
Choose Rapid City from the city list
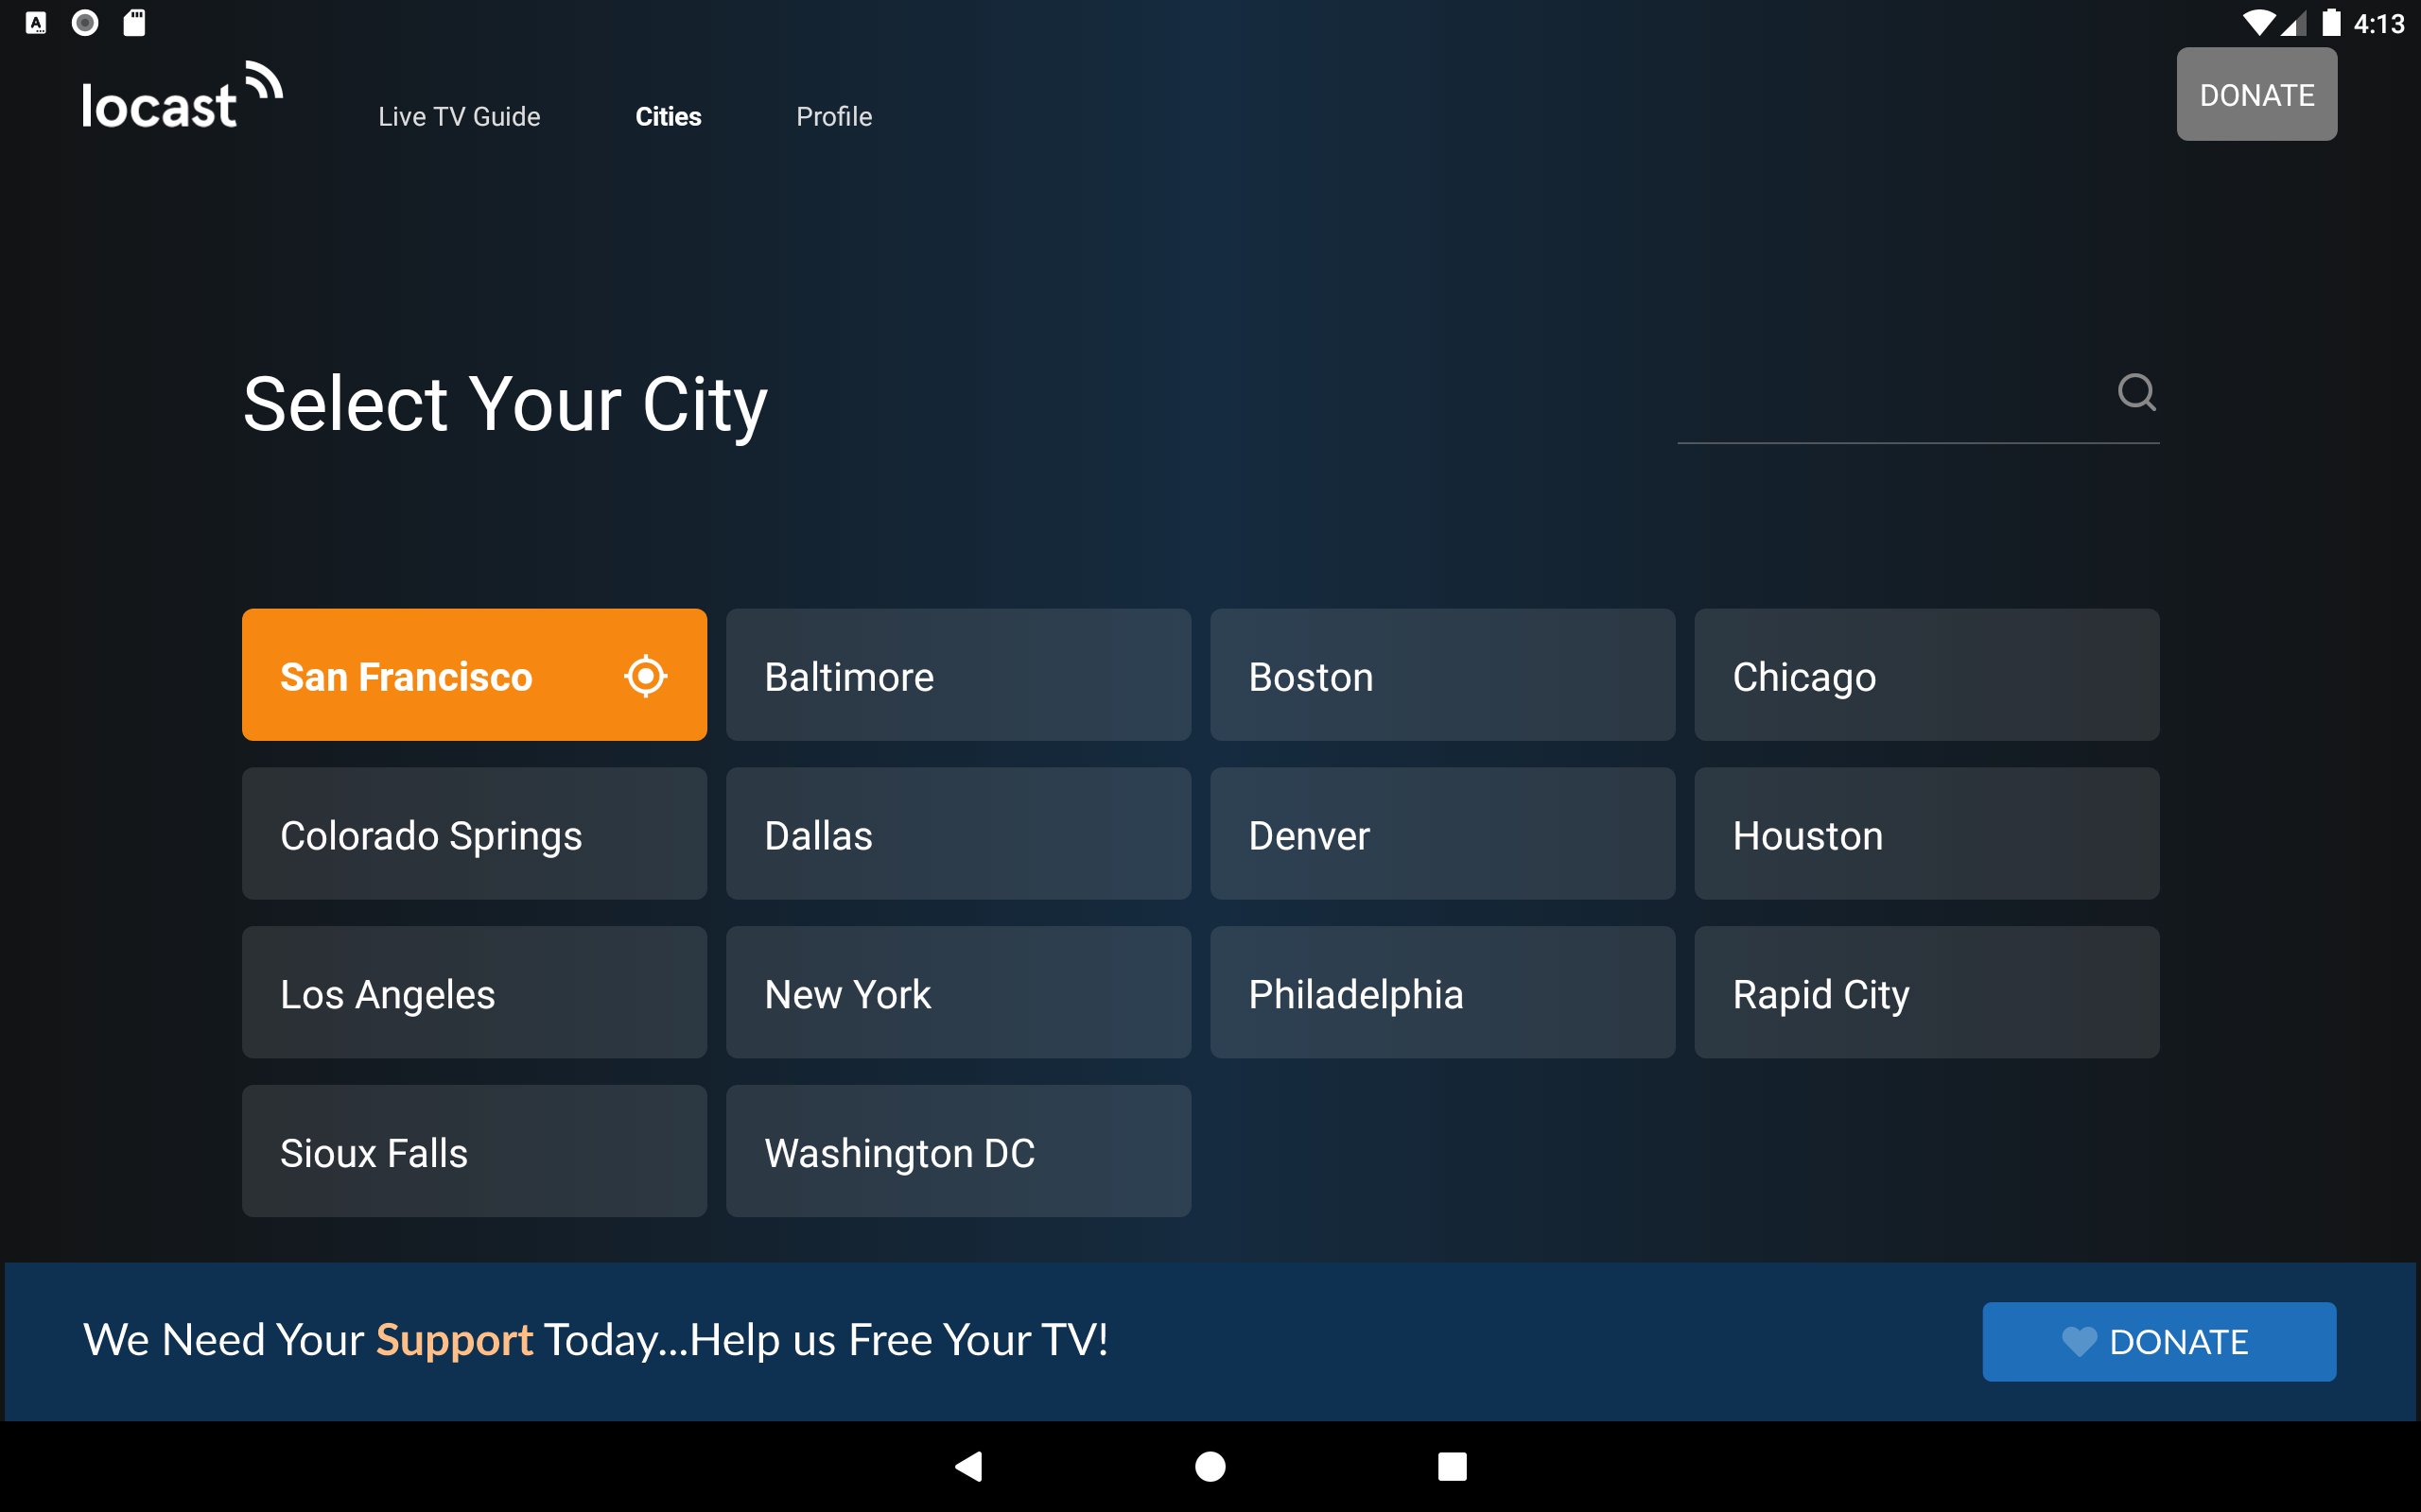(x=1925, y=992)
